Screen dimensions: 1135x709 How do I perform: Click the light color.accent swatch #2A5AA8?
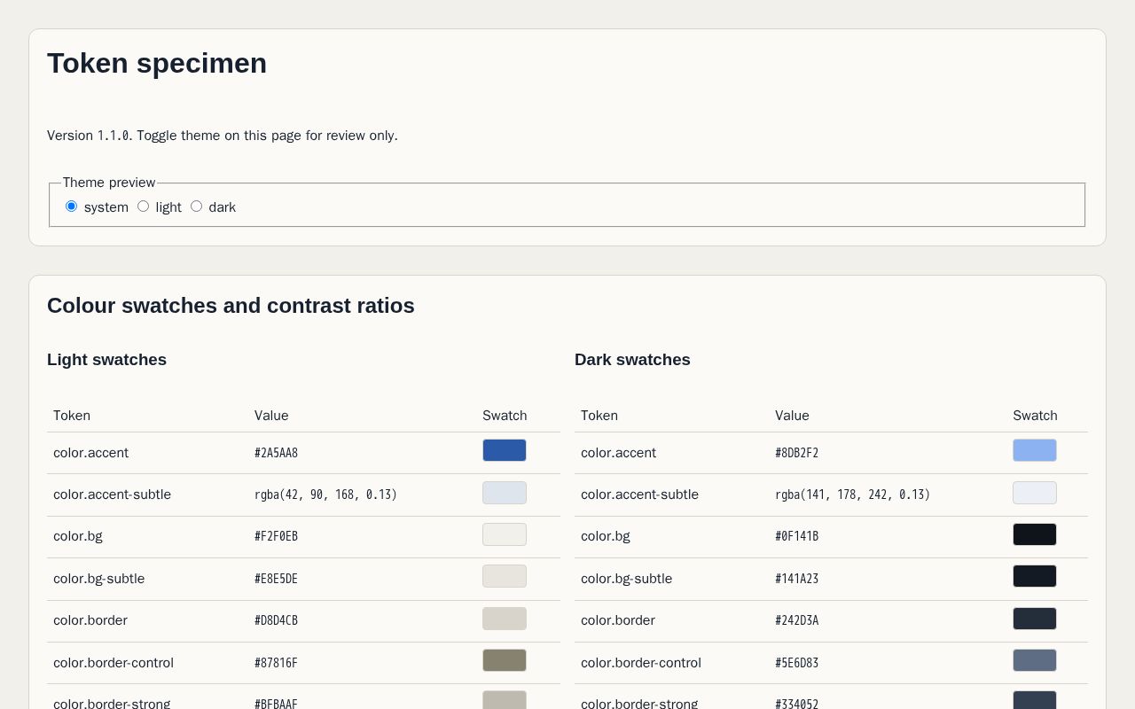pos(505,450)
